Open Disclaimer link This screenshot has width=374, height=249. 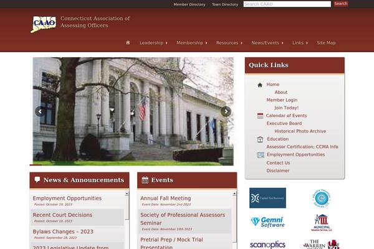point(277,171)
